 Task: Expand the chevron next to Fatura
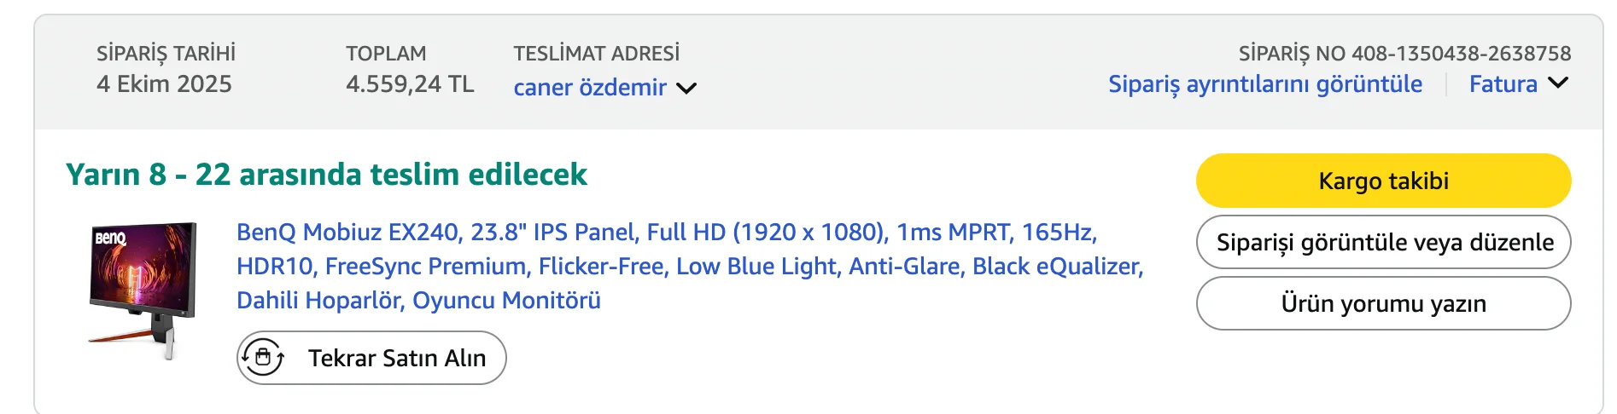pyautogui.click(x=1558, y=83)
